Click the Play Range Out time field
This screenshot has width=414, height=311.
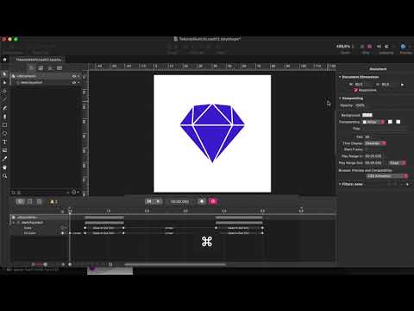click(x=373, y=162)
